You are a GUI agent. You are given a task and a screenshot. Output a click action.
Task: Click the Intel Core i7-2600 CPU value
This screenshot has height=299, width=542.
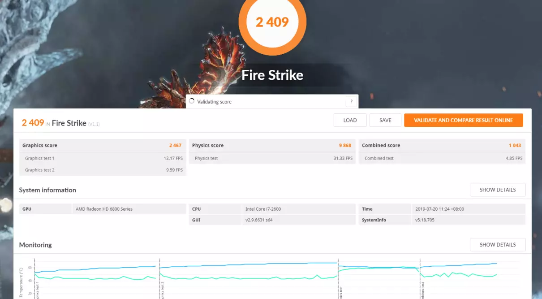(263, 209)
